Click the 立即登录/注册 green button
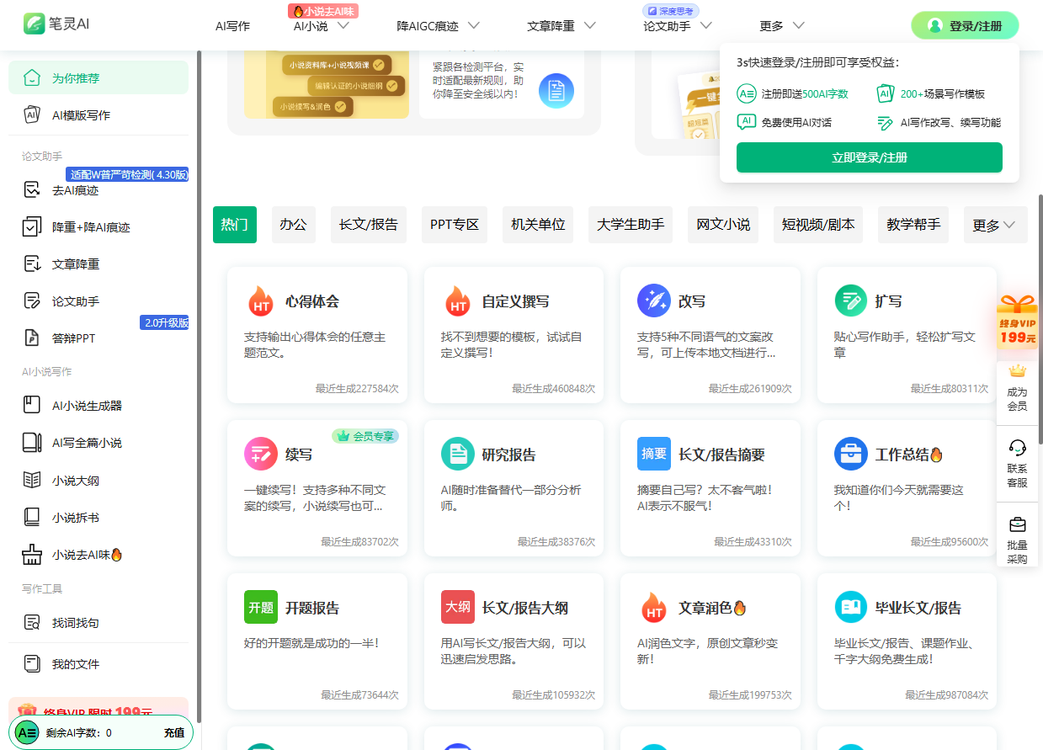The width and height of the screenshot is (1043, 750). click(870, 157)
